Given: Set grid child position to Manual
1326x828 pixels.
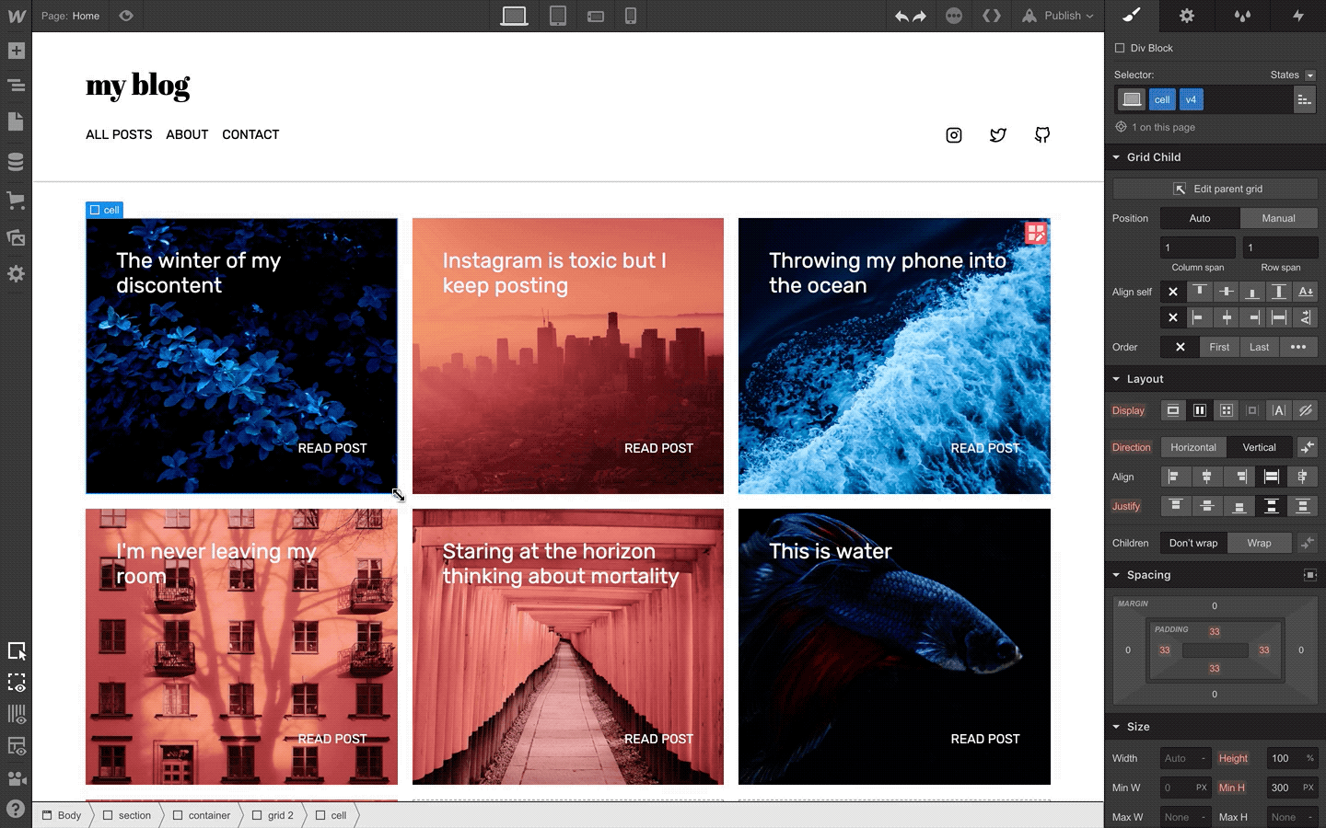Looking at the screenshot, I should click(x=1278, y=218).
